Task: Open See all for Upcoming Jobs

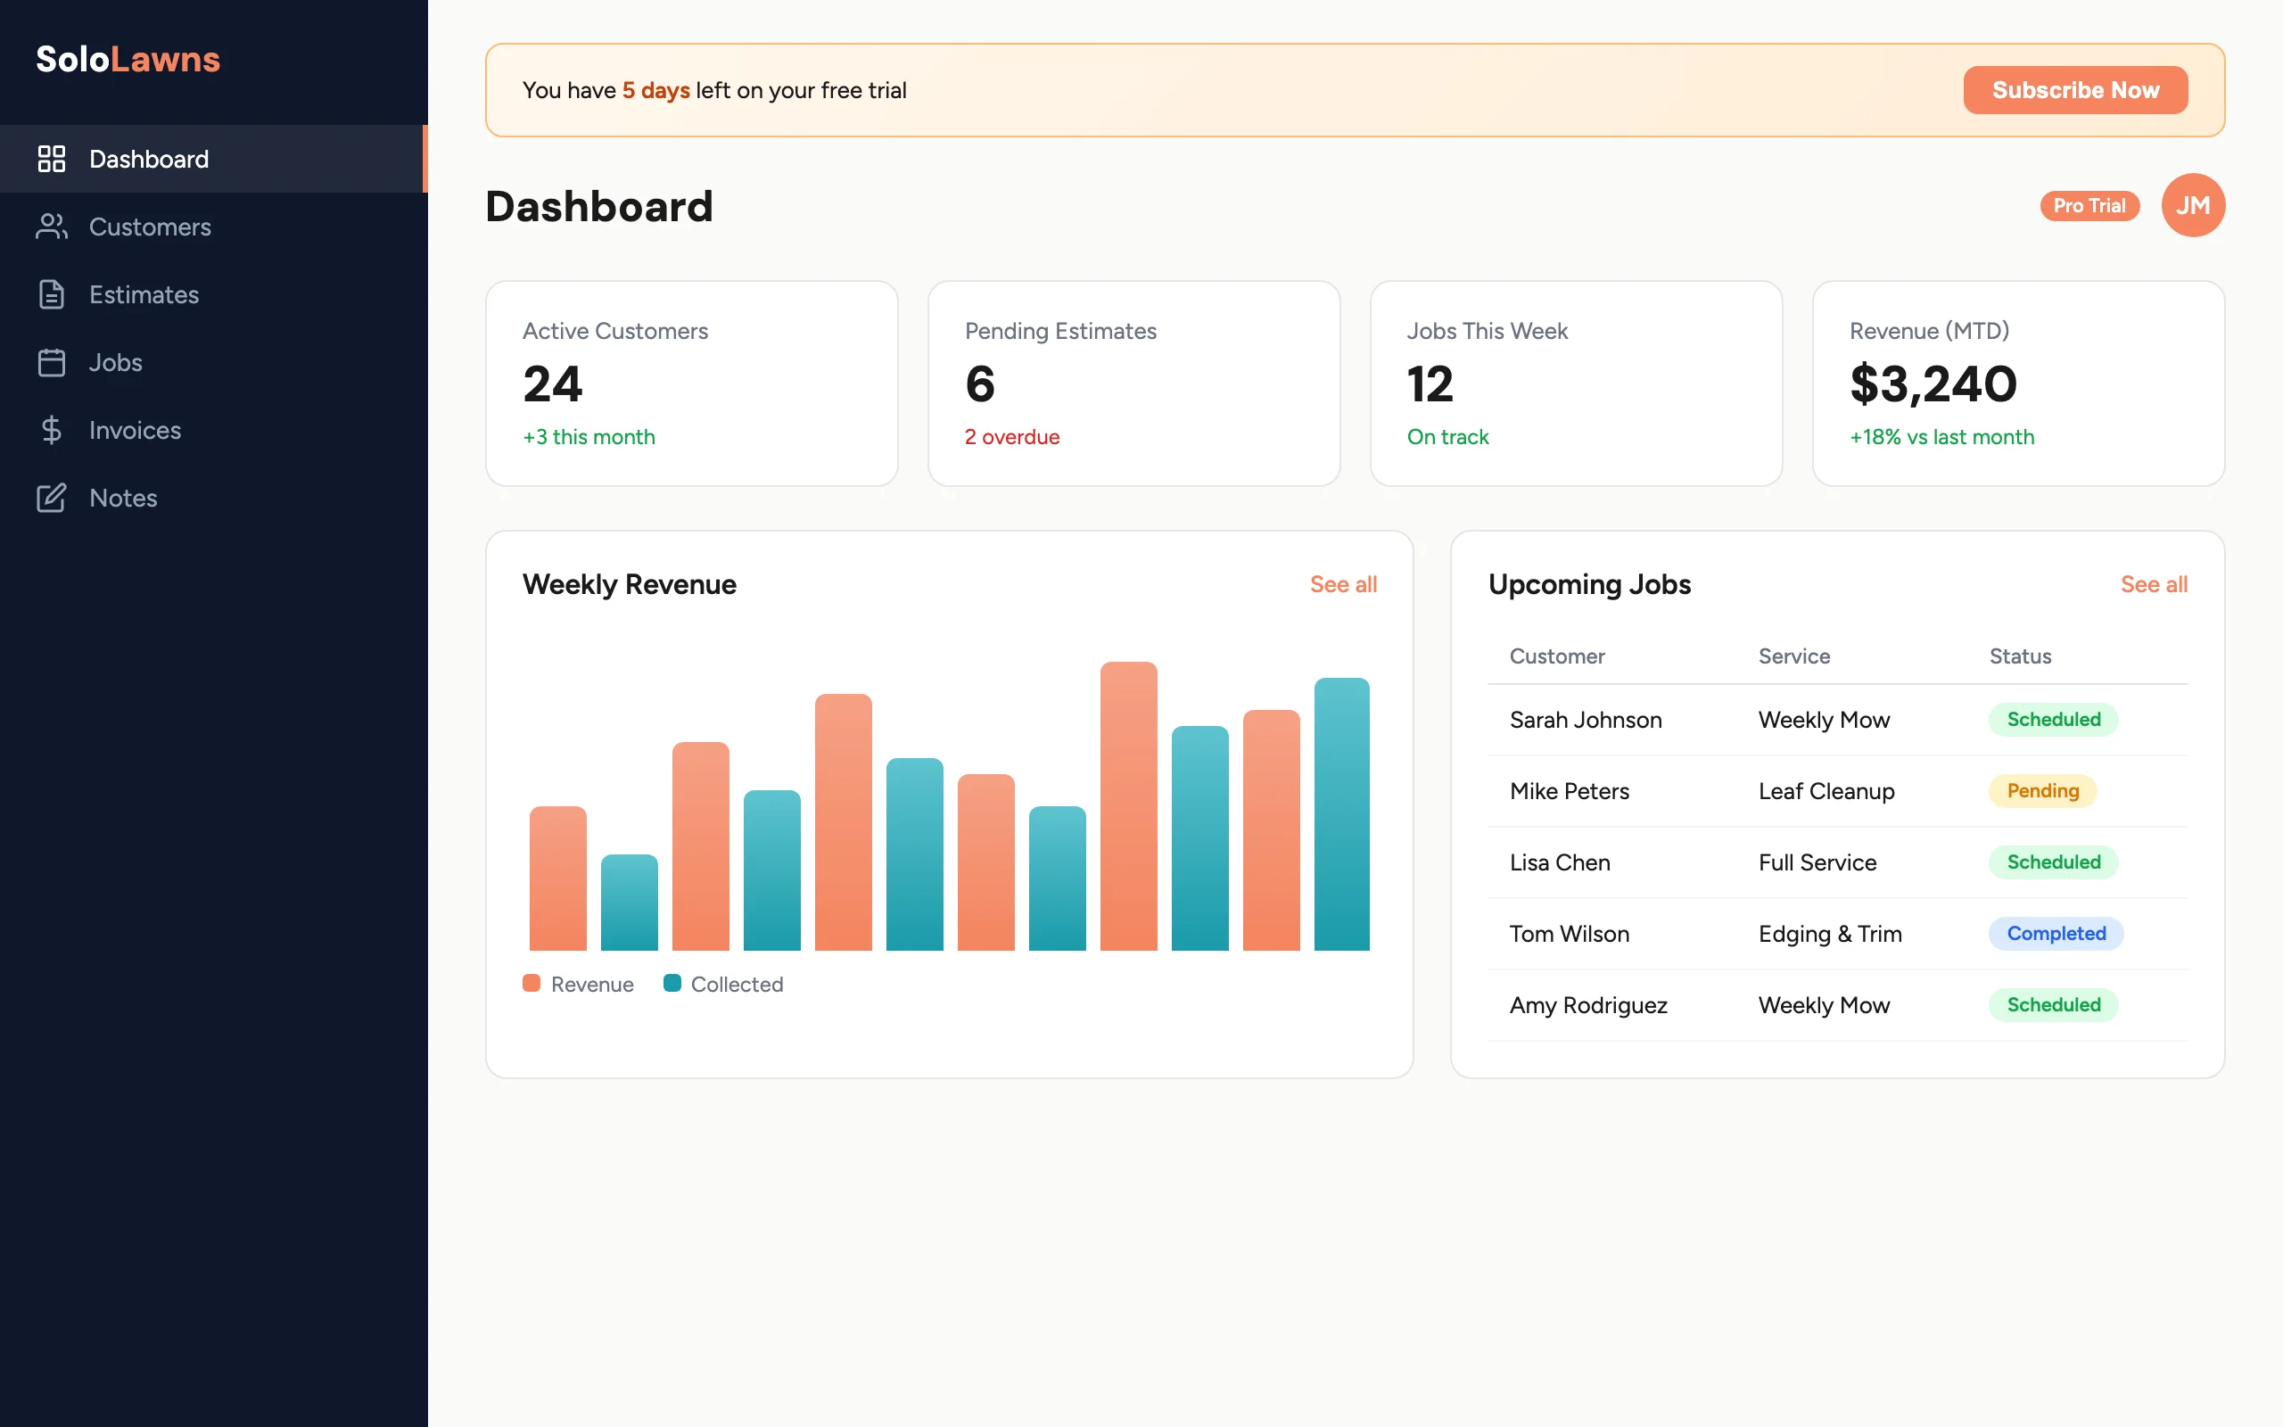Action: (x=2155, y=584)
